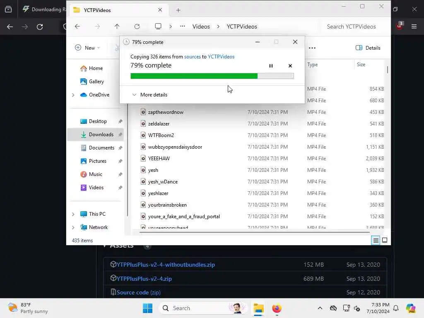Download YTPPlusPlus-v2-4-withoutbundles.zip asset
This screenshot has height=318, width=424.
coord(166,265)
